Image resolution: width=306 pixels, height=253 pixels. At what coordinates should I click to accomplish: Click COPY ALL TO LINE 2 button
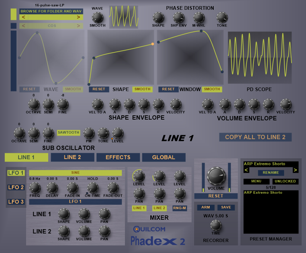point(255,137)
